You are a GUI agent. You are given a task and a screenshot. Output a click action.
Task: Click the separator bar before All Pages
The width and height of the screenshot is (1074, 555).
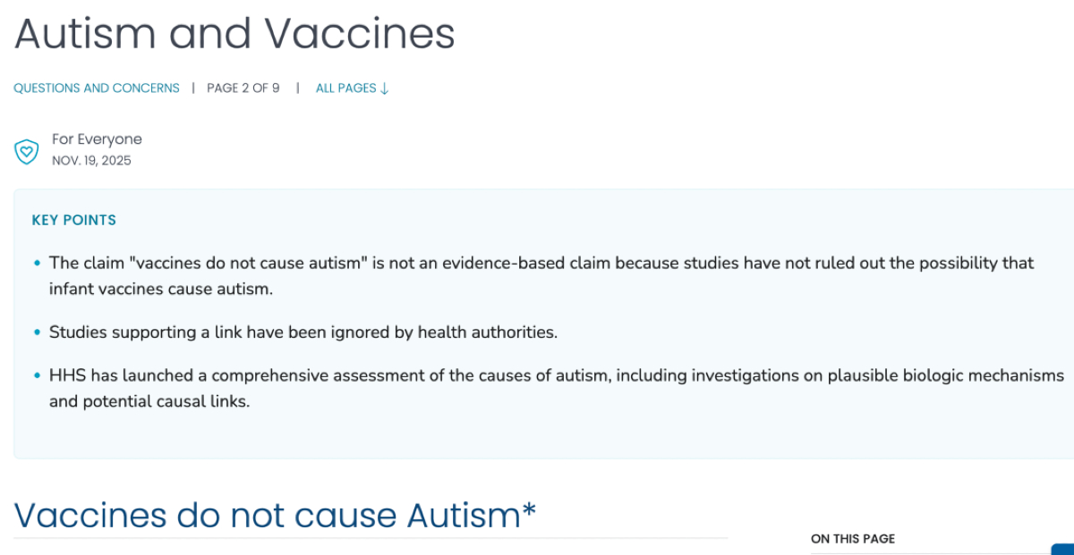(x=298, y=88)
